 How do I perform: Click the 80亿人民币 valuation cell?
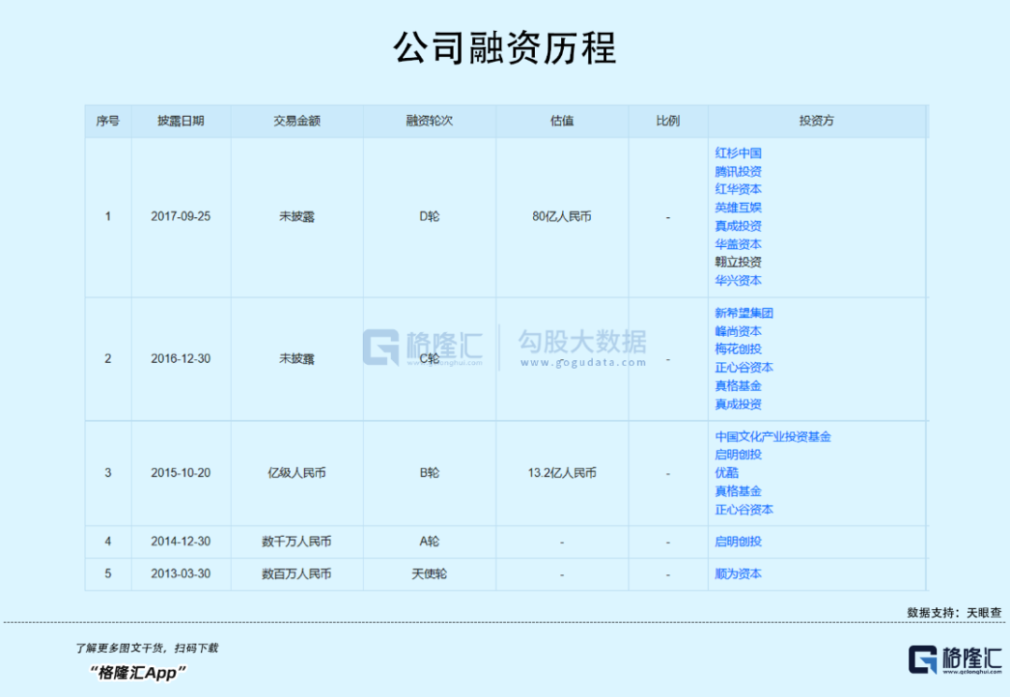(562, 217)
